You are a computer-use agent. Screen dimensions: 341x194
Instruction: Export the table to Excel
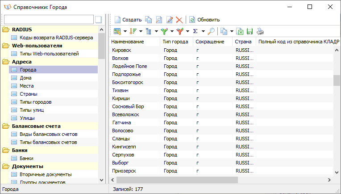[240, 32]
